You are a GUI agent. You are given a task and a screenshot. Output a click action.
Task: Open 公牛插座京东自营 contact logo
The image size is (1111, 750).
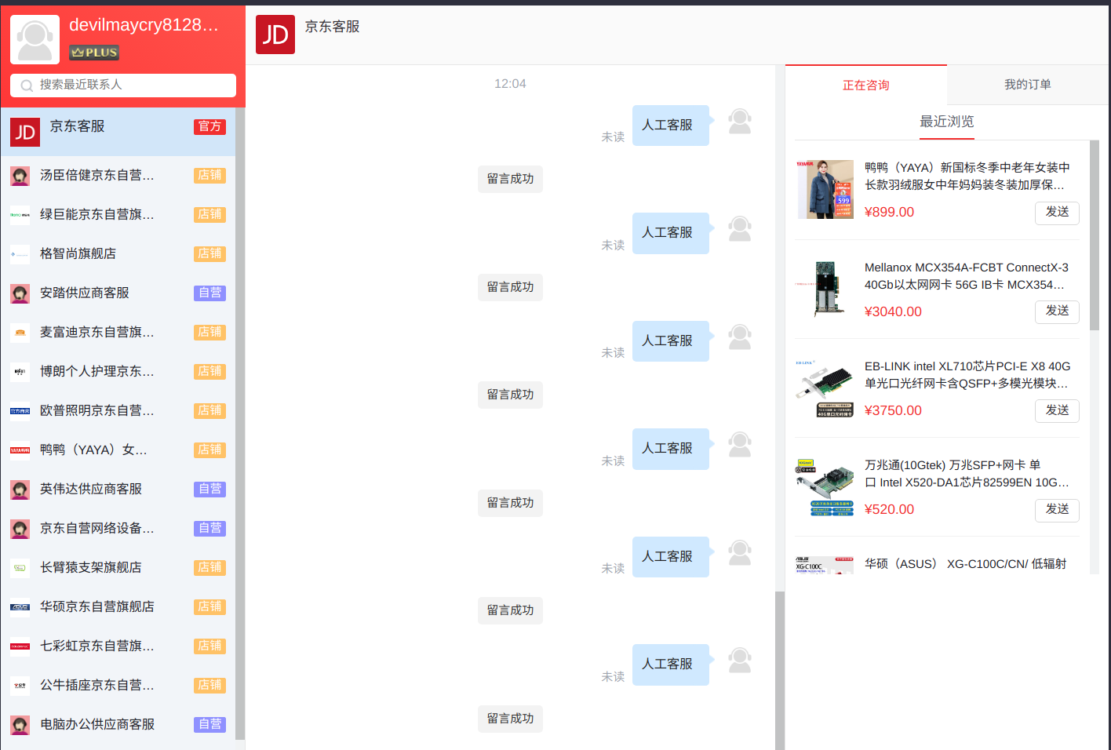[x=20, y=686]
